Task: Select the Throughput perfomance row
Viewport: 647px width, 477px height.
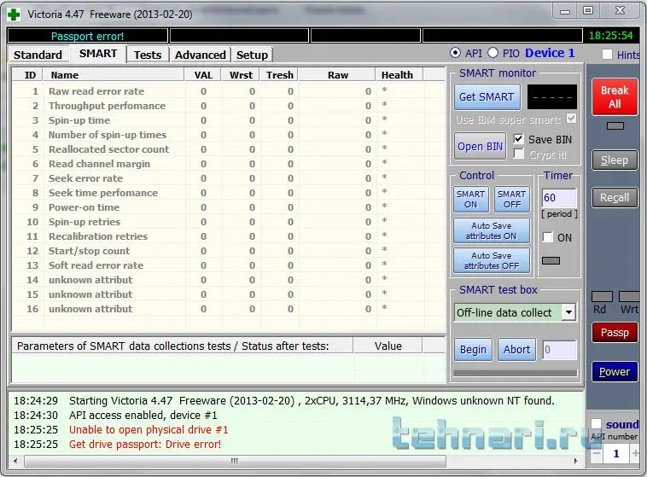Action: (229, 106)
